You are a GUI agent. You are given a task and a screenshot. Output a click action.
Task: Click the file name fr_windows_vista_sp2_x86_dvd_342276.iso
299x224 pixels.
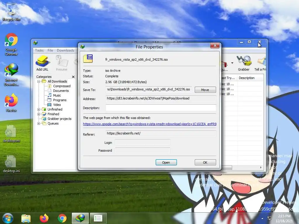coord(137,60)
